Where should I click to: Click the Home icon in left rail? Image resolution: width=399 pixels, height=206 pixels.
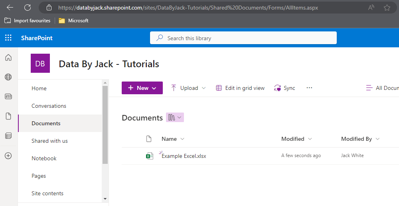8,58
